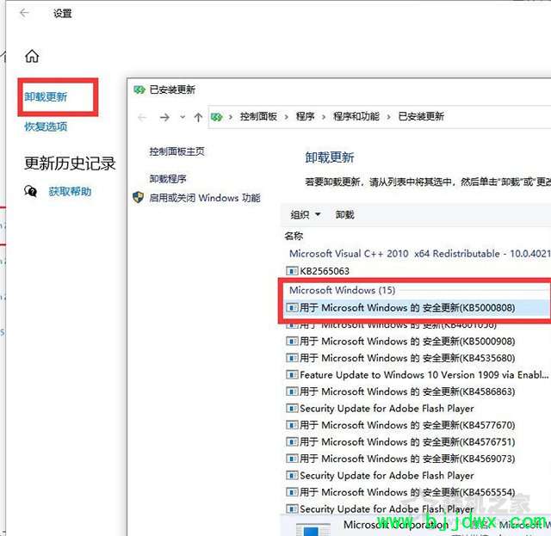Click the icon beside KB4565554
This screenshot has height=536, width=551.
(292, 492)
